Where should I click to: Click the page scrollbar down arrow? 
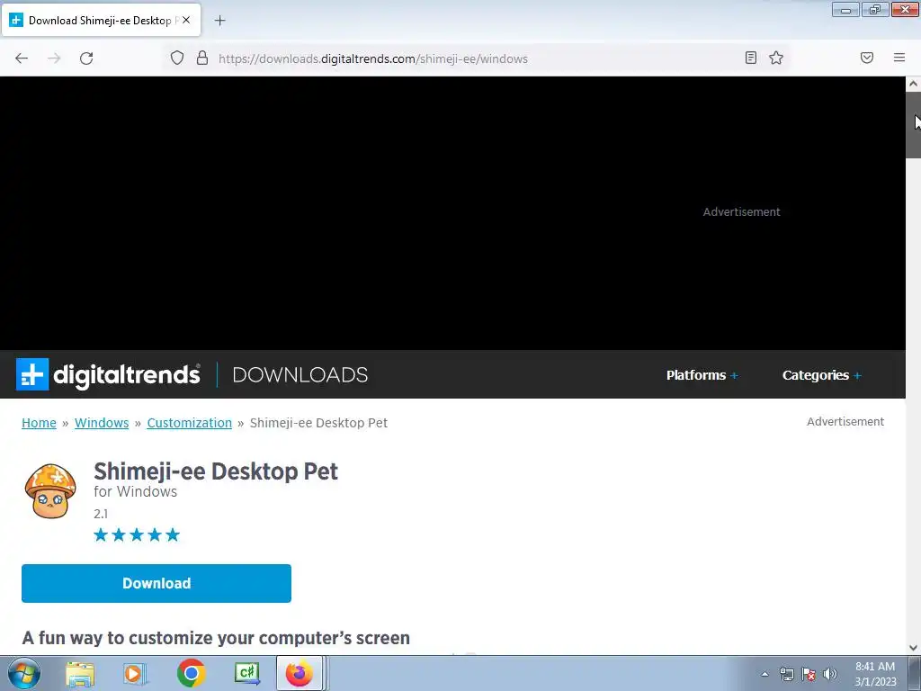(913, 648)
